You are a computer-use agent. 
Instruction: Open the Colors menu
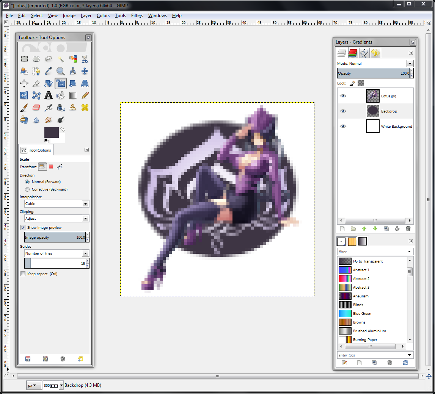pos(103,16)
